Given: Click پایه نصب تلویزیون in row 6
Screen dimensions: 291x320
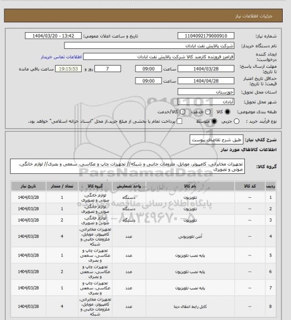Looking at the screenshot, I should [190, 272].
